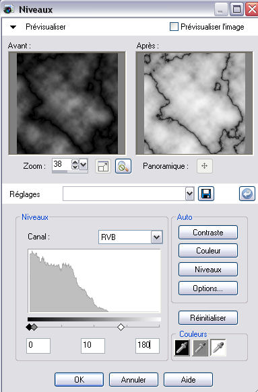The height and width of the screenshot is (392, 258).
Task: Click the Contraste auto button
Action: [208, 233]
